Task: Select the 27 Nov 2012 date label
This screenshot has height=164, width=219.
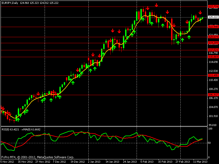Action: pyautogui.click(x=43, y=162)
